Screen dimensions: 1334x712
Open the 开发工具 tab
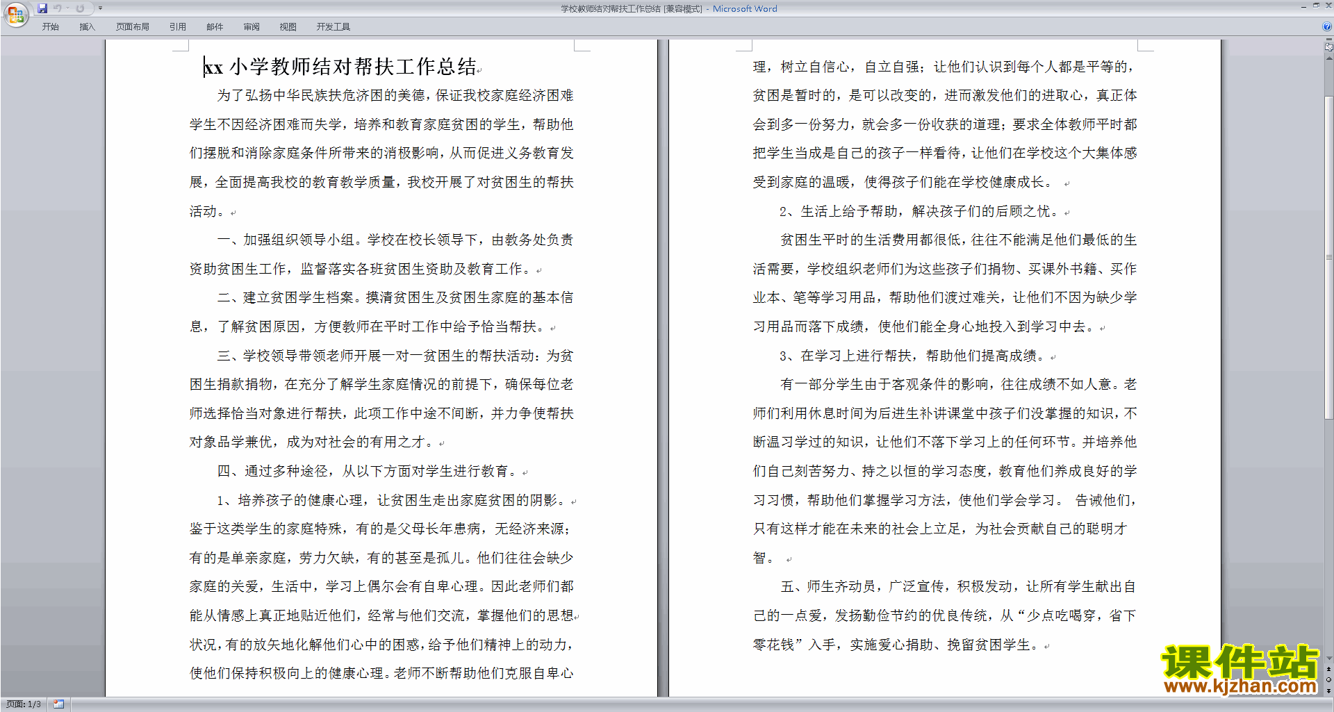[333, 27]
